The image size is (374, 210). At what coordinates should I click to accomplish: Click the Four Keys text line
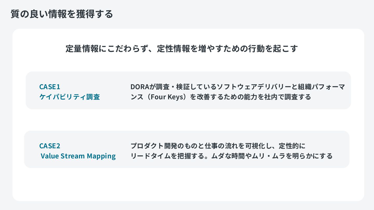(221, 97)
